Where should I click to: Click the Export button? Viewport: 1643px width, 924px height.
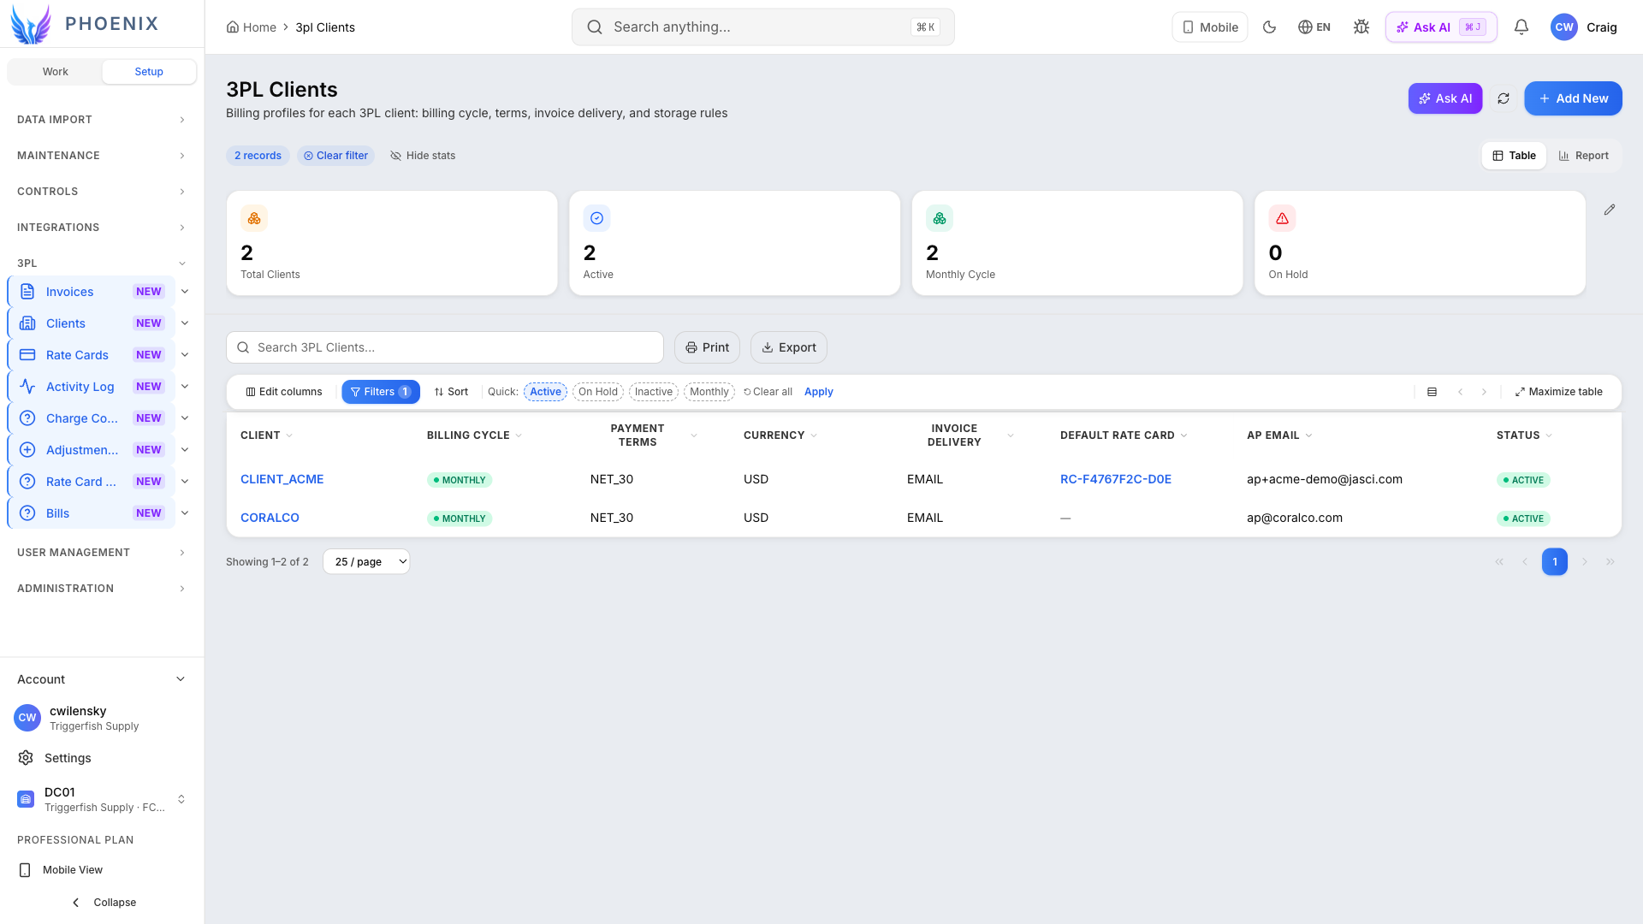[x=789, y=347]
